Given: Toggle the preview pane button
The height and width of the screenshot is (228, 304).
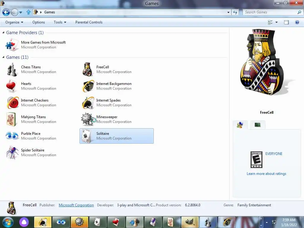Looking at the screenshot, I should tap(286, 22).
